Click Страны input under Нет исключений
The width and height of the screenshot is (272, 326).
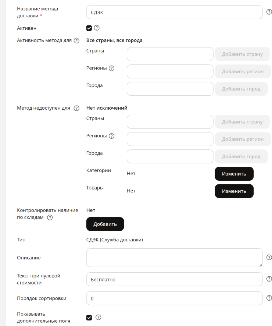(170, 122)
